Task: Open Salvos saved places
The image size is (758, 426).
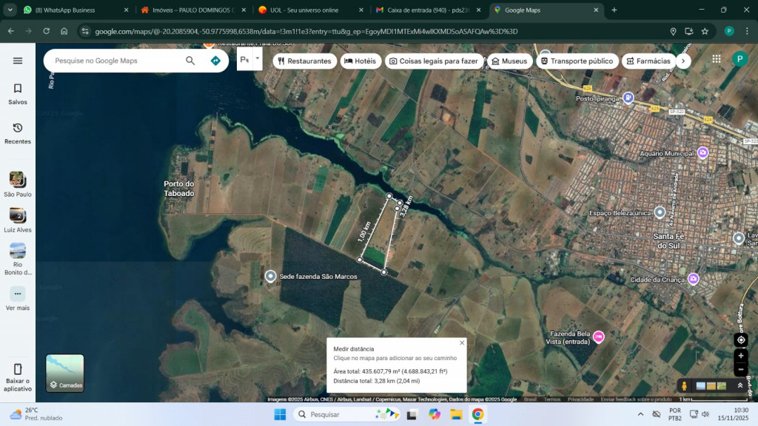Action: pyautogui.click(x=18, y=93)
